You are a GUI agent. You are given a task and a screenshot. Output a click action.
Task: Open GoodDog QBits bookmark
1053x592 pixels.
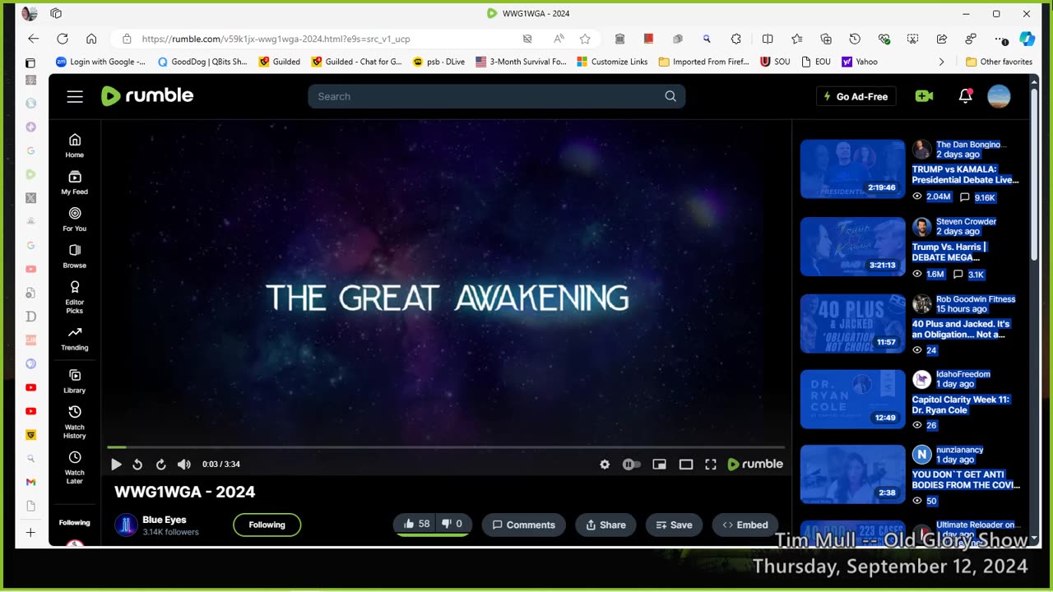[202, 62]
